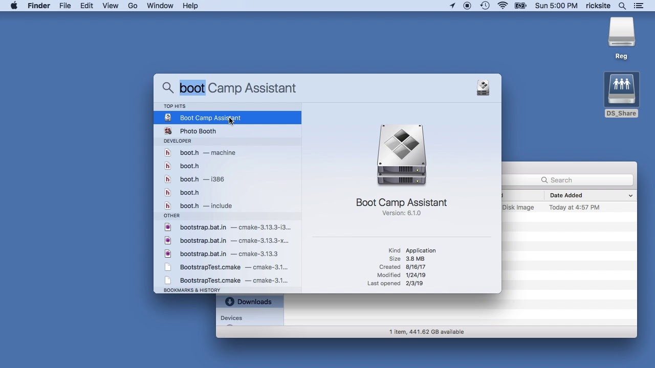The width and height of the screenshot is (655, 368).
Task: Open the Finder menu
Action: pyautogui.click(x=38, y=6)
